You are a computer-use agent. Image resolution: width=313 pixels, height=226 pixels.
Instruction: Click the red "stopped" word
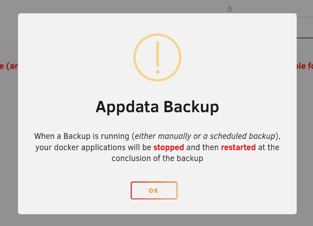[169, 147]
